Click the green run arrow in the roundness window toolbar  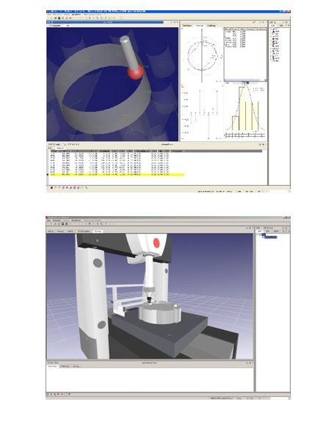114,18
